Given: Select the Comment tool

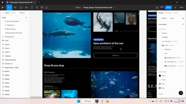Looking at the screenshot, I should click(46, 8).
